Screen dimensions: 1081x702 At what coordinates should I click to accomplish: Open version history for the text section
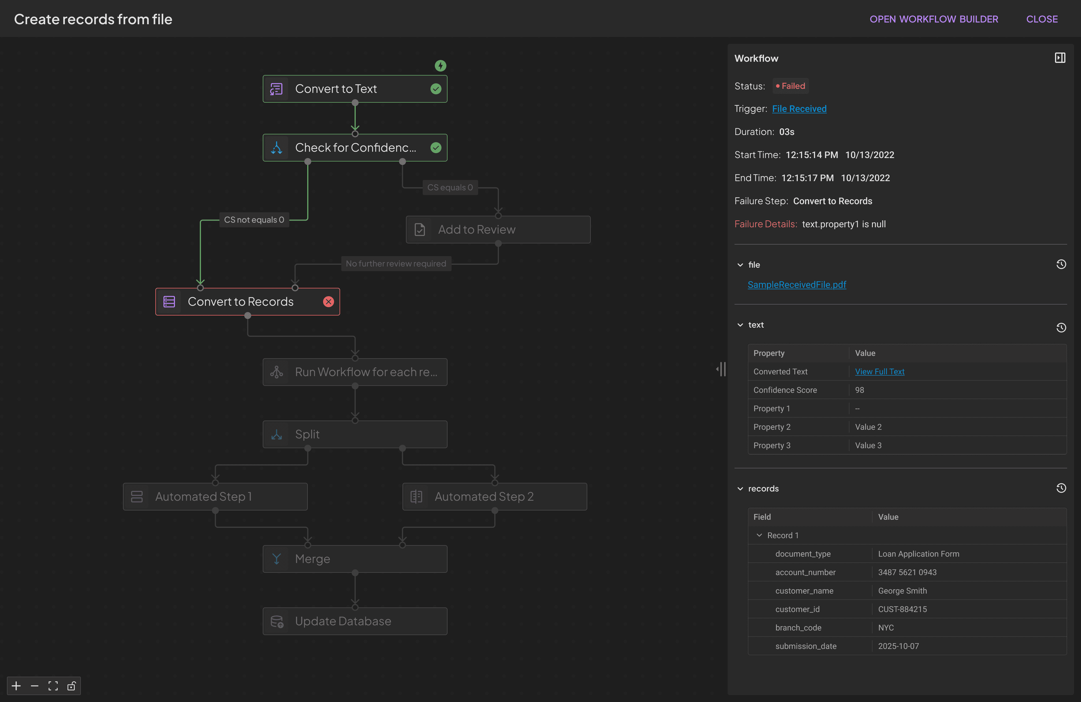pyautogui.click(x=1061, y=327)
